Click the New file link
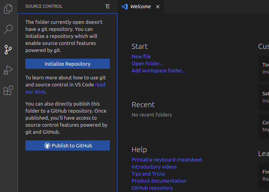 click(x=141, y=57)
